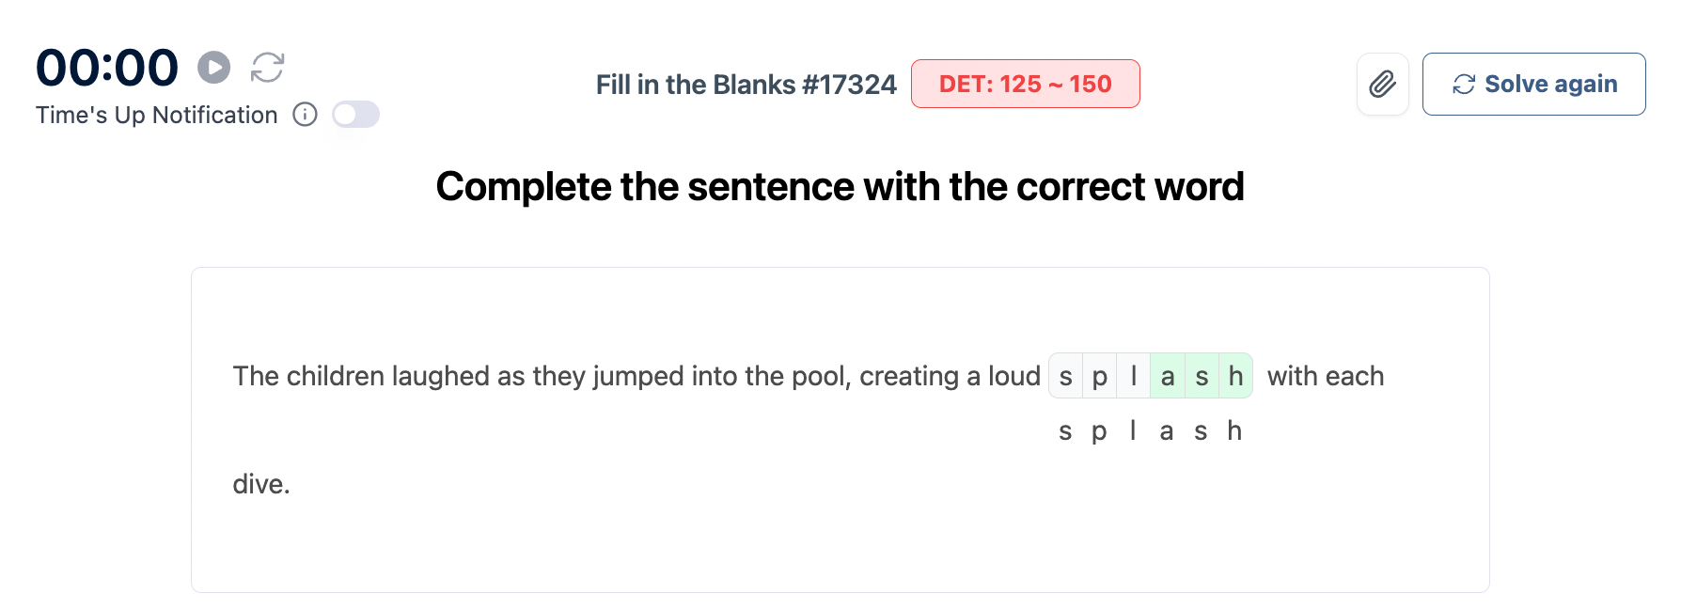This screenshot has width=1681, height=609.
Task: Click the 00:00 timer display
Action: (x=107, y=68)
